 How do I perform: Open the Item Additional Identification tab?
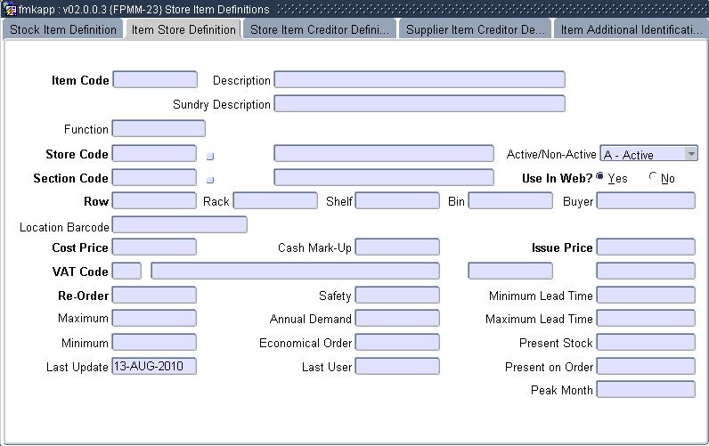(631, 29)
